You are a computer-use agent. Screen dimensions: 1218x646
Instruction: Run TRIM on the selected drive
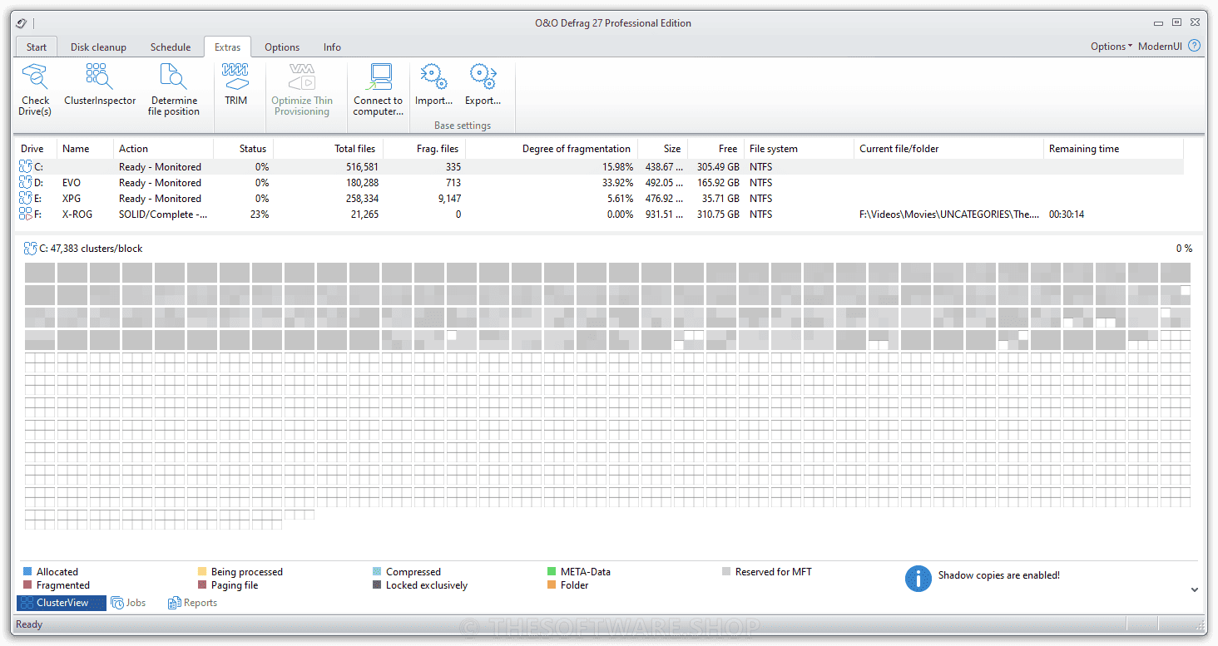(x=235, y=85)
